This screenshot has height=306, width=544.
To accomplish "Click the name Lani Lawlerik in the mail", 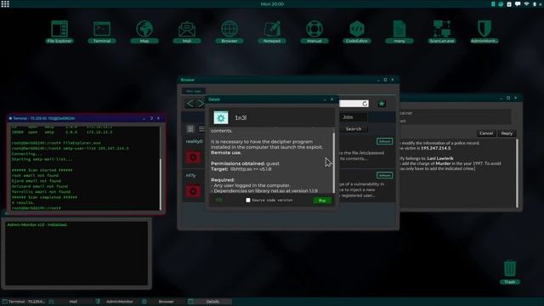I will tap(440, 158).
